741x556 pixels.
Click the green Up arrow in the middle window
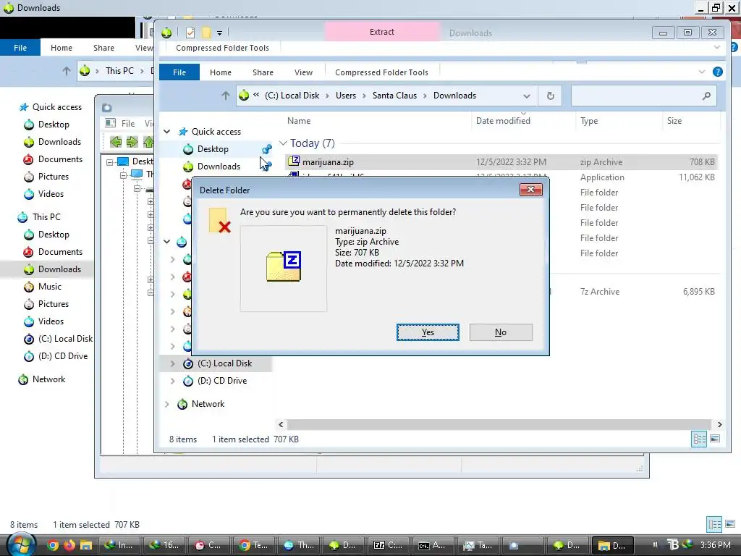coord(148,141)
